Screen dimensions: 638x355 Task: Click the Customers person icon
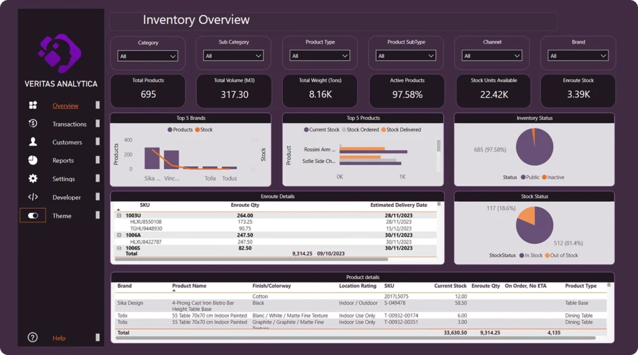[x=33, y=142]
